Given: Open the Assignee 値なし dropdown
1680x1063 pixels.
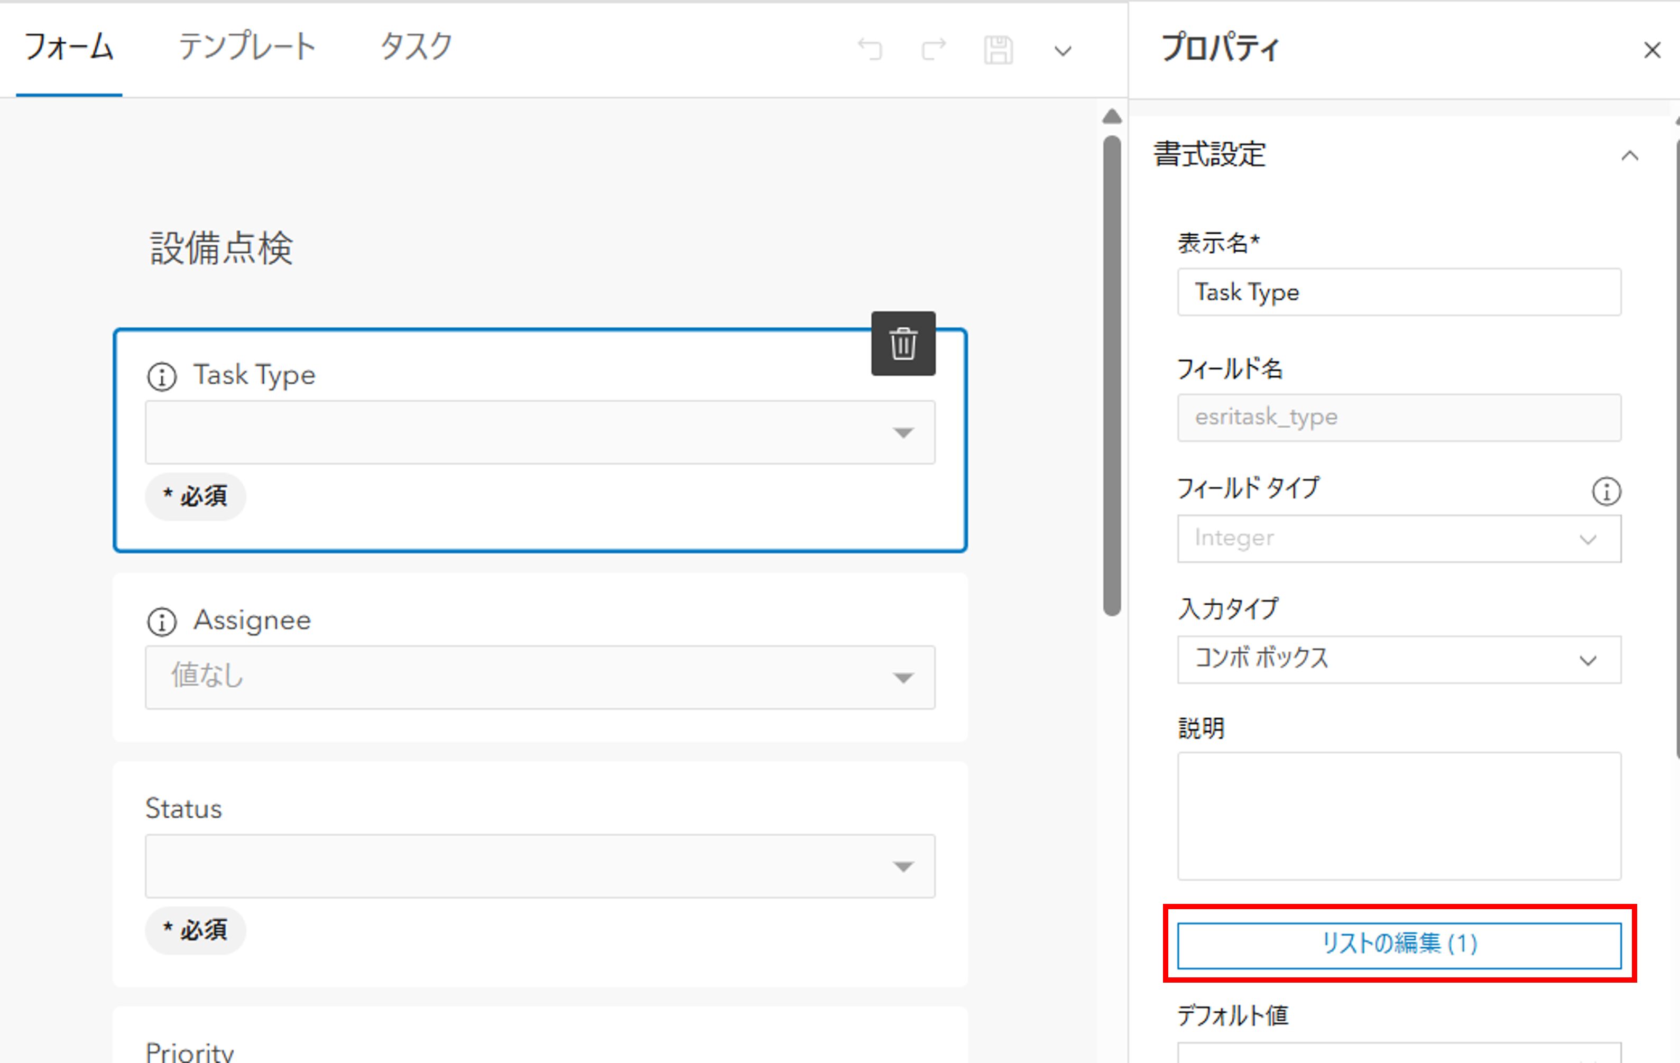Looking at the screenshot, I should (539, 677).
